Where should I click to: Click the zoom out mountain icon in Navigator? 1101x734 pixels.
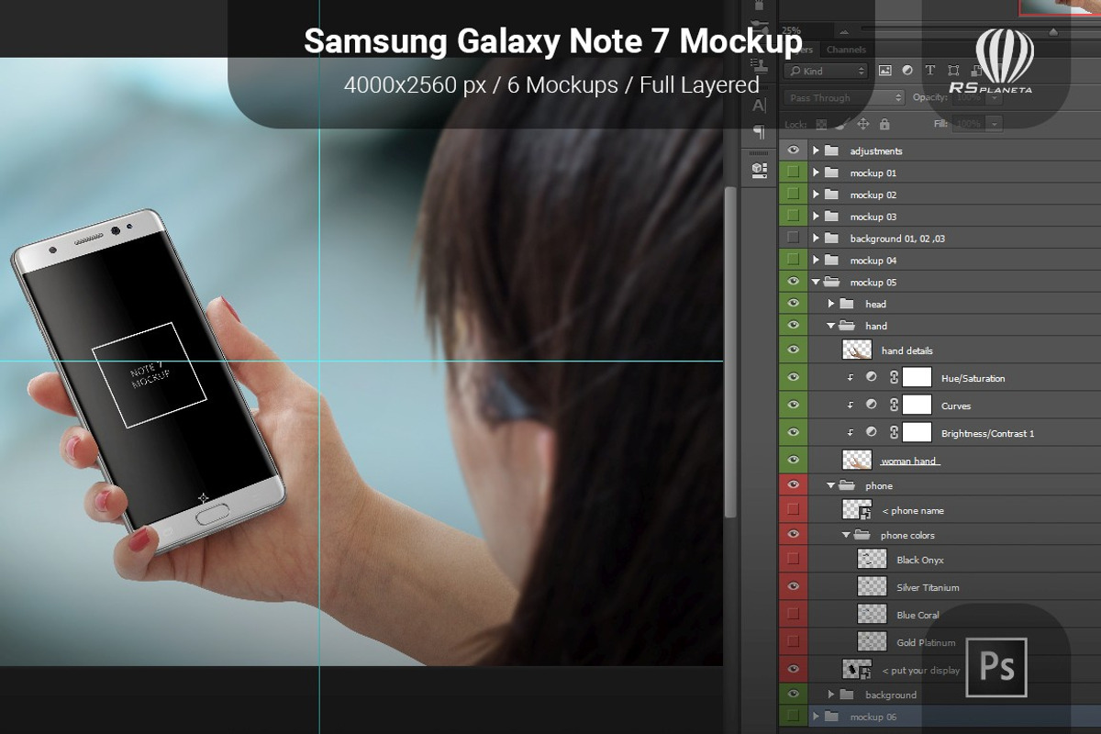[842, 31]
